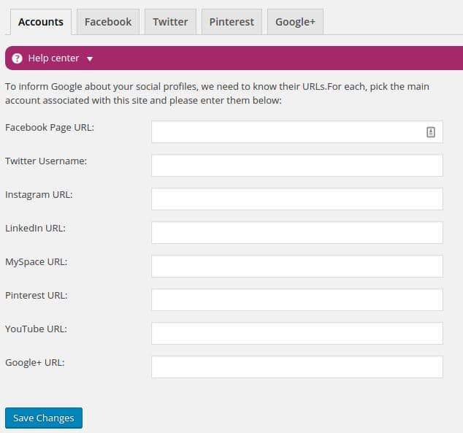Open the Pinterest tab
The image size is (463, 433).
click(231, 22)
